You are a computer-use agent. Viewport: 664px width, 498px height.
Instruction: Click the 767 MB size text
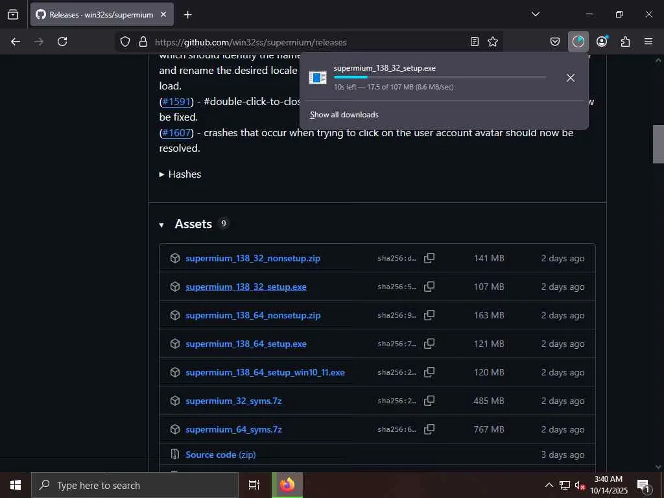(x=489, y=429)
